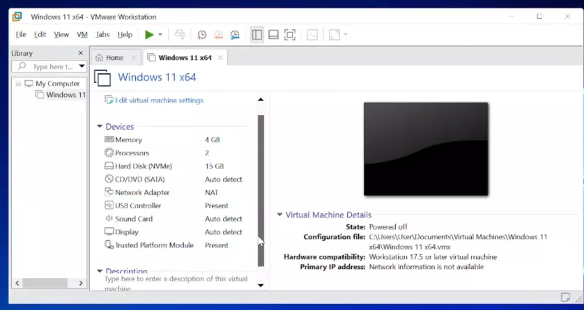Image resolution: width=584 pixels, height=310 pixels.
Task: Collapse the Description section
Action: click(x=100, y=271)
